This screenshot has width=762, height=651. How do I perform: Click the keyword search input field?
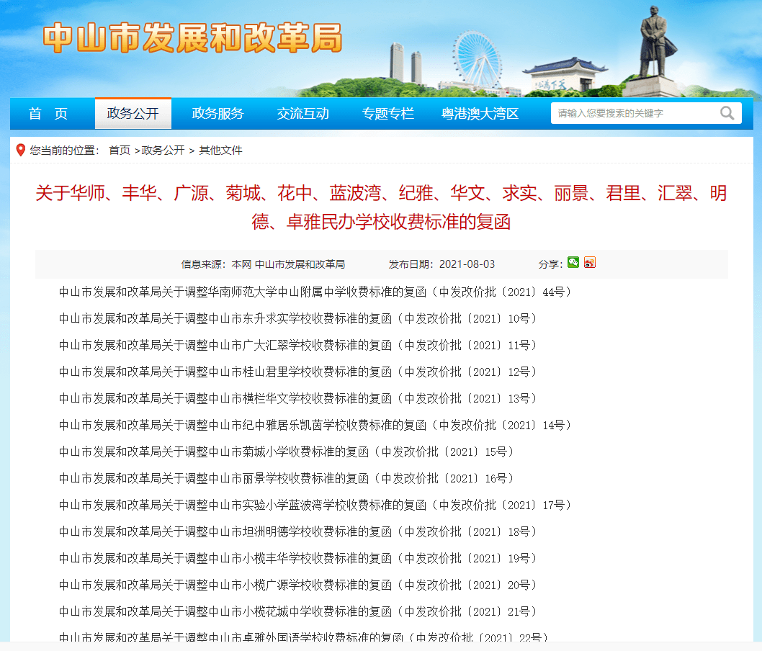point(634,113)
